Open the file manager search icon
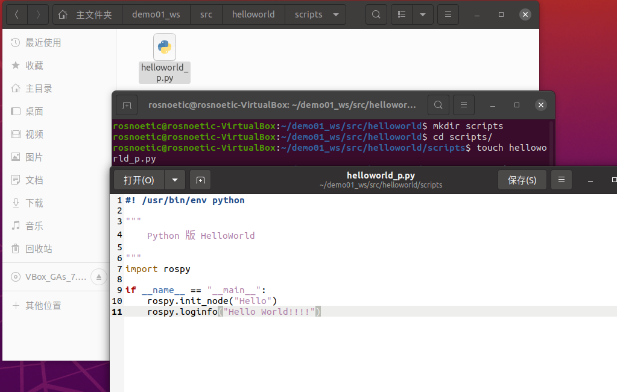 pyautogui.click(x=376, y=14)
